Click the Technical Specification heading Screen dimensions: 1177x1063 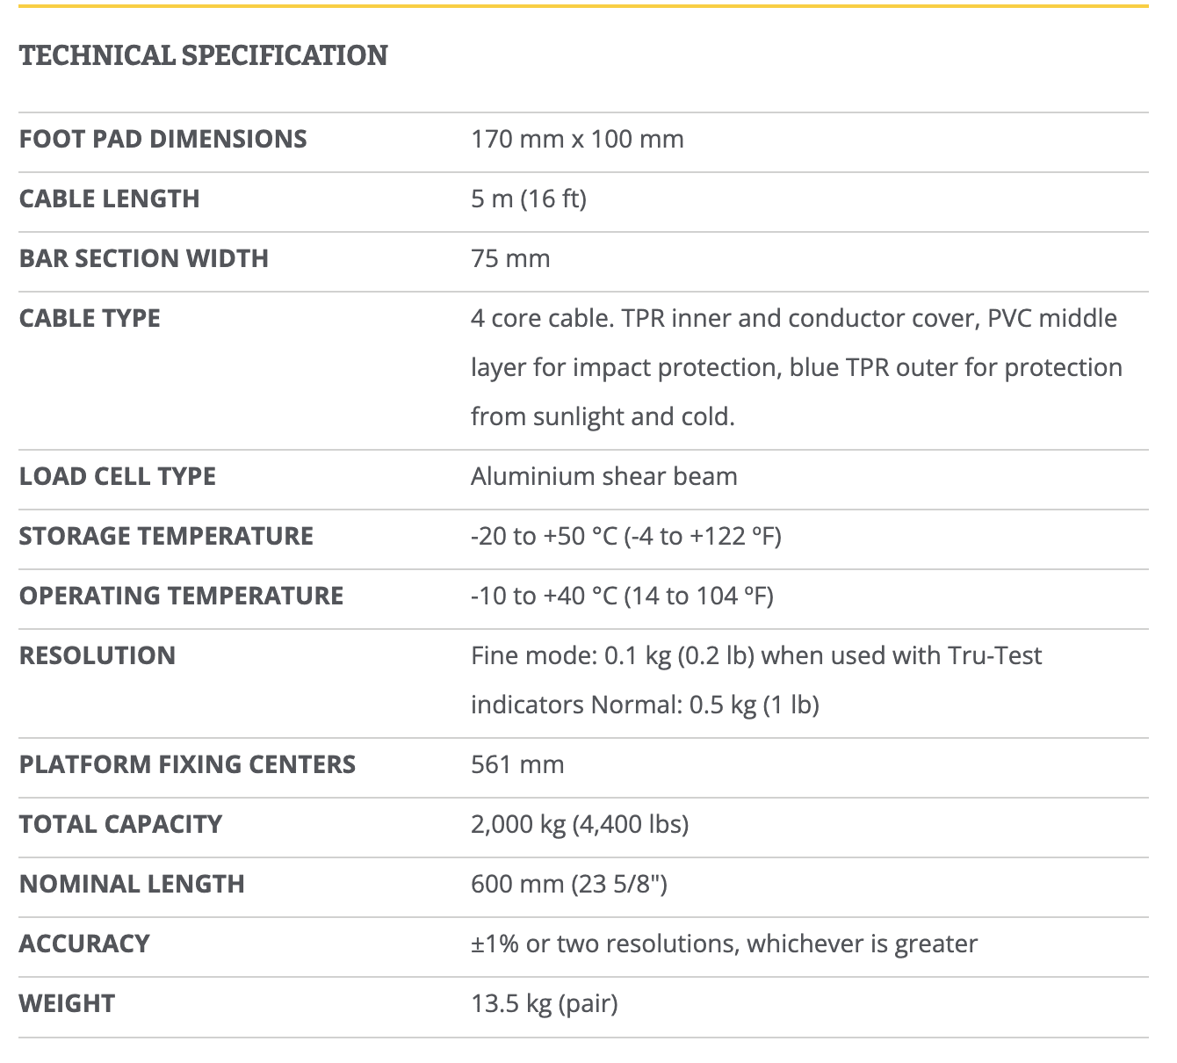203,55
